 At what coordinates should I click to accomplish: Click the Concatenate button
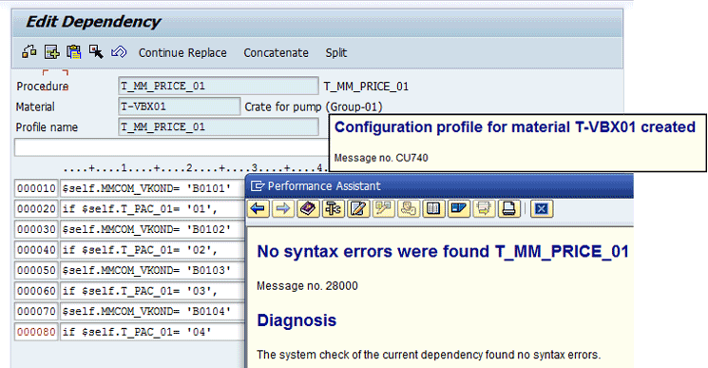pos(276,53)
